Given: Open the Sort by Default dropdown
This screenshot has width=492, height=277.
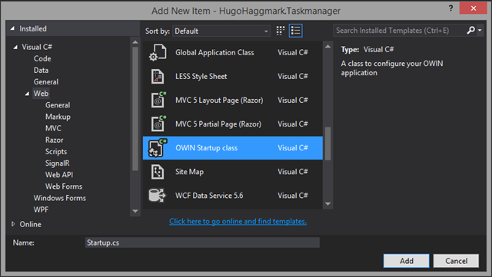Looking at the screenshot, I should coord(221,31).
